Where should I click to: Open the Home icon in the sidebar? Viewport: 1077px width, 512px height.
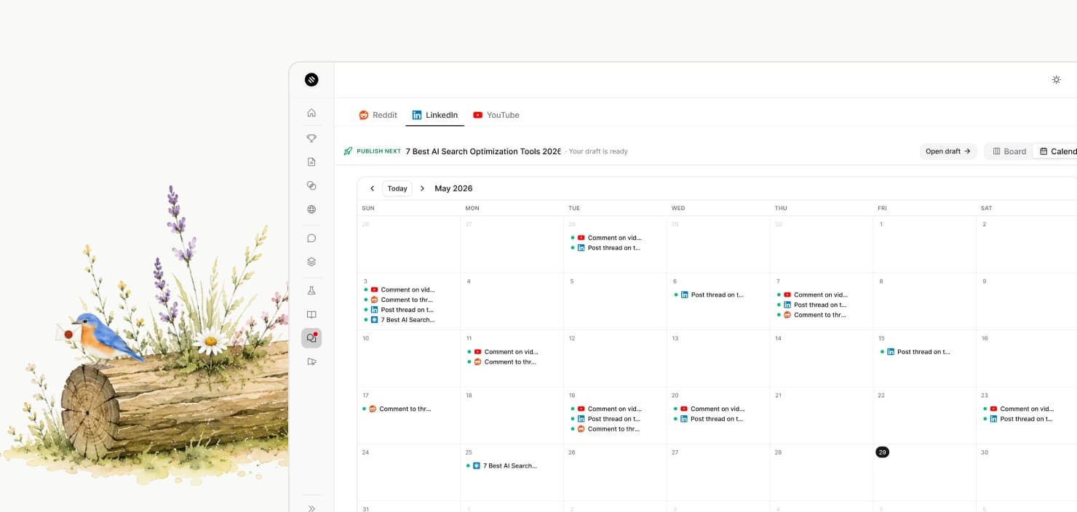pos(311,113)
